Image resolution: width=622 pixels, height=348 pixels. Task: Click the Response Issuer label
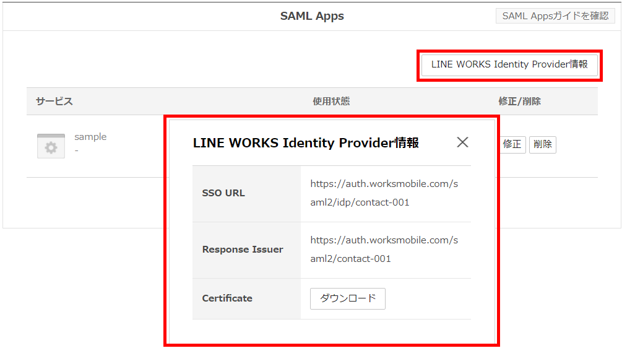tap(243, 250)
